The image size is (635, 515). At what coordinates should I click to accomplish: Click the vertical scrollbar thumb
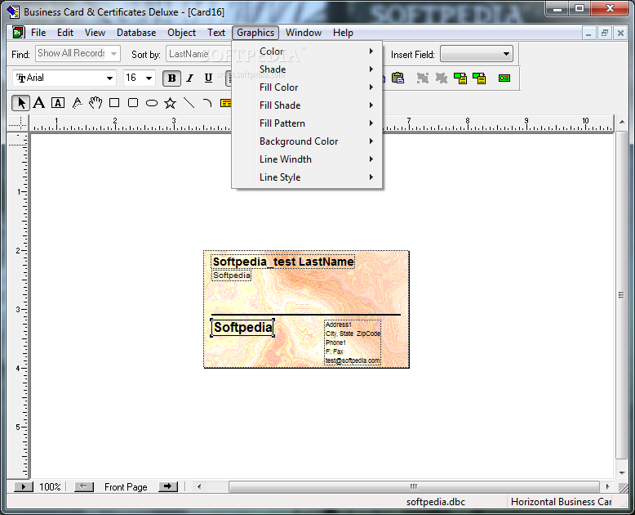621,295
